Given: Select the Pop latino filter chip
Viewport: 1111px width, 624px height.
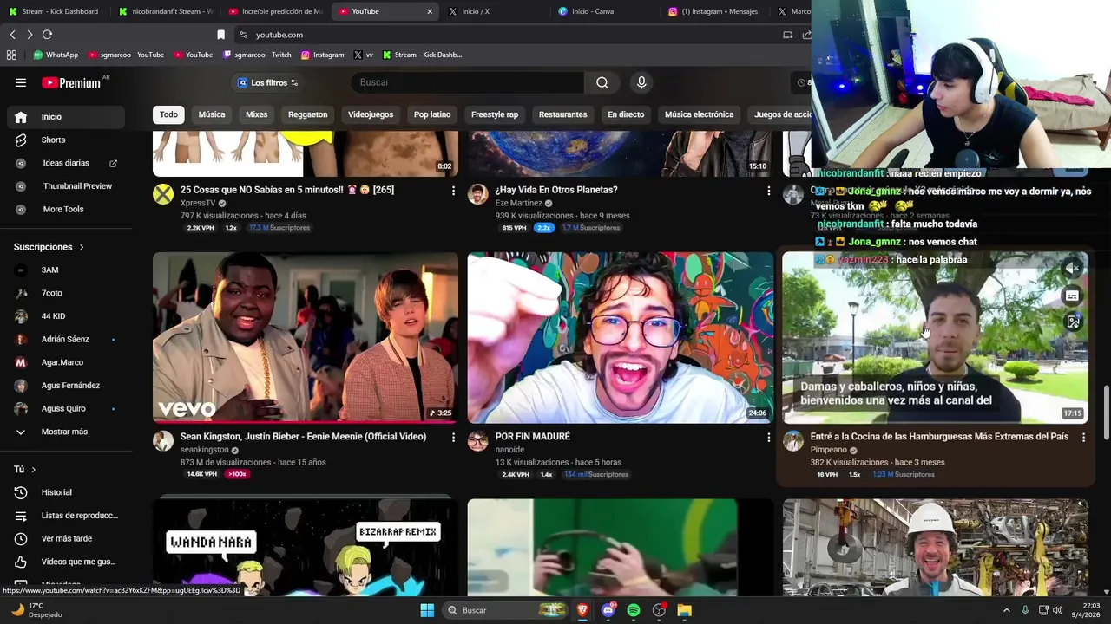Looking at the screenshot, I should [x=432, y=114].
